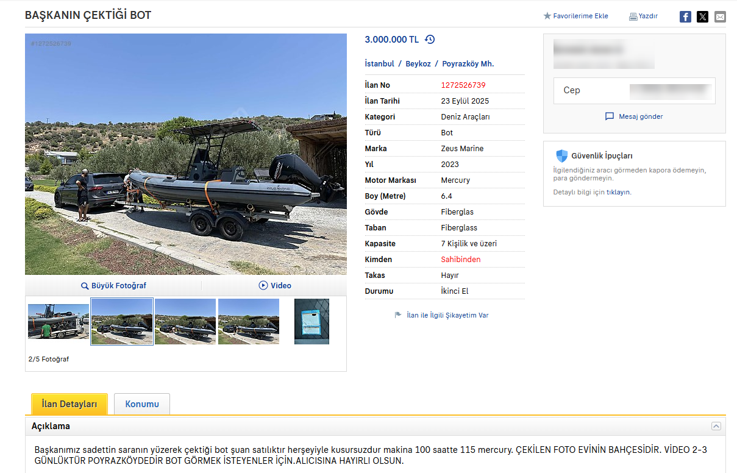Open the Beykoz district link
Image resolution: width=737 pixels, height=473 pixels.
[x=418, y=64]
